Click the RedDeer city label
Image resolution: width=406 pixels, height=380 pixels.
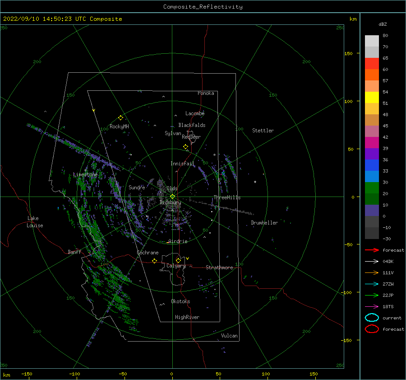[191, 137]
